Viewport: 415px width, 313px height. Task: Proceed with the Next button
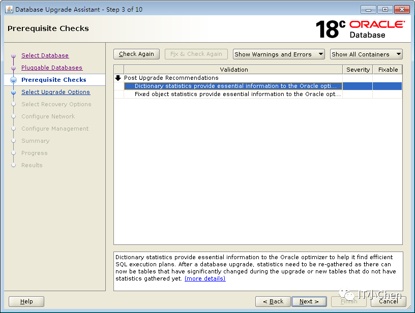(x=309, y=301)
